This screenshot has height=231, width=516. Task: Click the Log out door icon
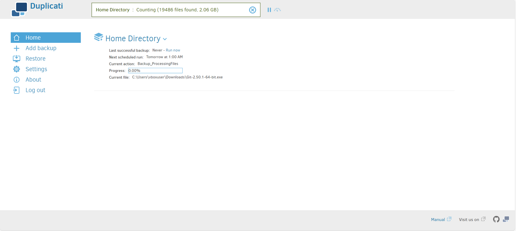point(17,90)
